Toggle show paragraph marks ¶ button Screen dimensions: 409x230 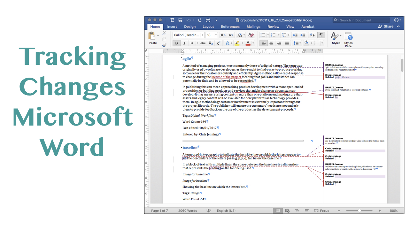[321, 35]
